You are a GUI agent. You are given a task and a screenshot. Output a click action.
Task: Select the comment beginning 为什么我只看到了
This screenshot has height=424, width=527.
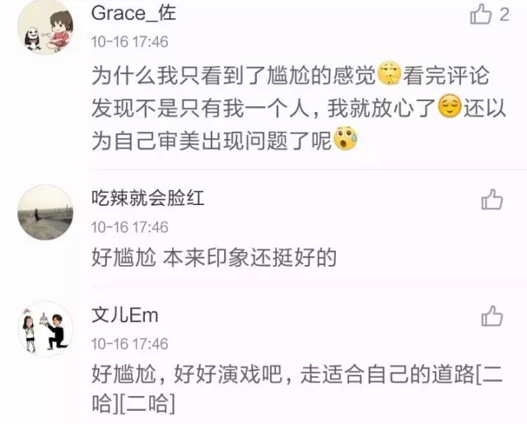299,108
